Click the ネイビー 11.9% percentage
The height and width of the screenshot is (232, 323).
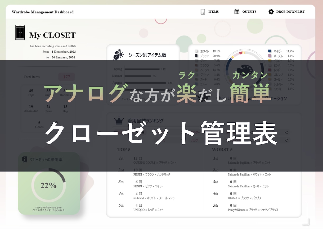tap(290, 51)
